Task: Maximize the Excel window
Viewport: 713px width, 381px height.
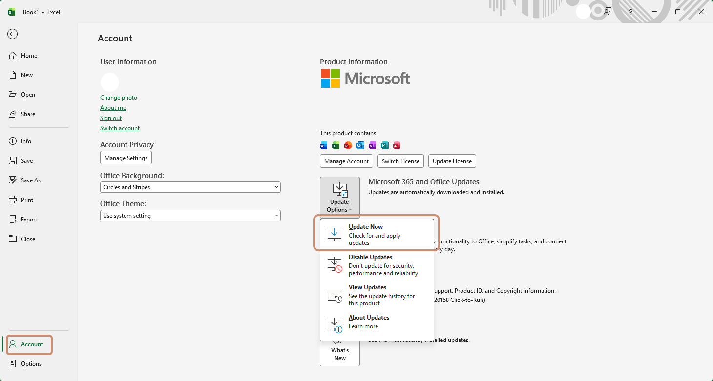Action: point(678,12)
